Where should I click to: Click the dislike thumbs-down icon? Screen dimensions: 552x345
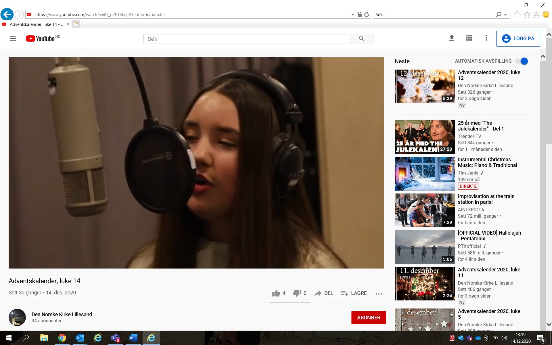(x=297, y=293)
